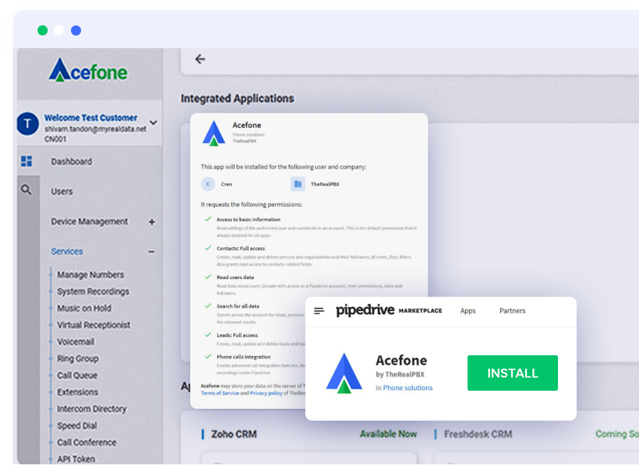This screenshot has width=639, height=467.
Task: Open Partners tab in Pipedrive Marketplace
Action: click(512, 310)
